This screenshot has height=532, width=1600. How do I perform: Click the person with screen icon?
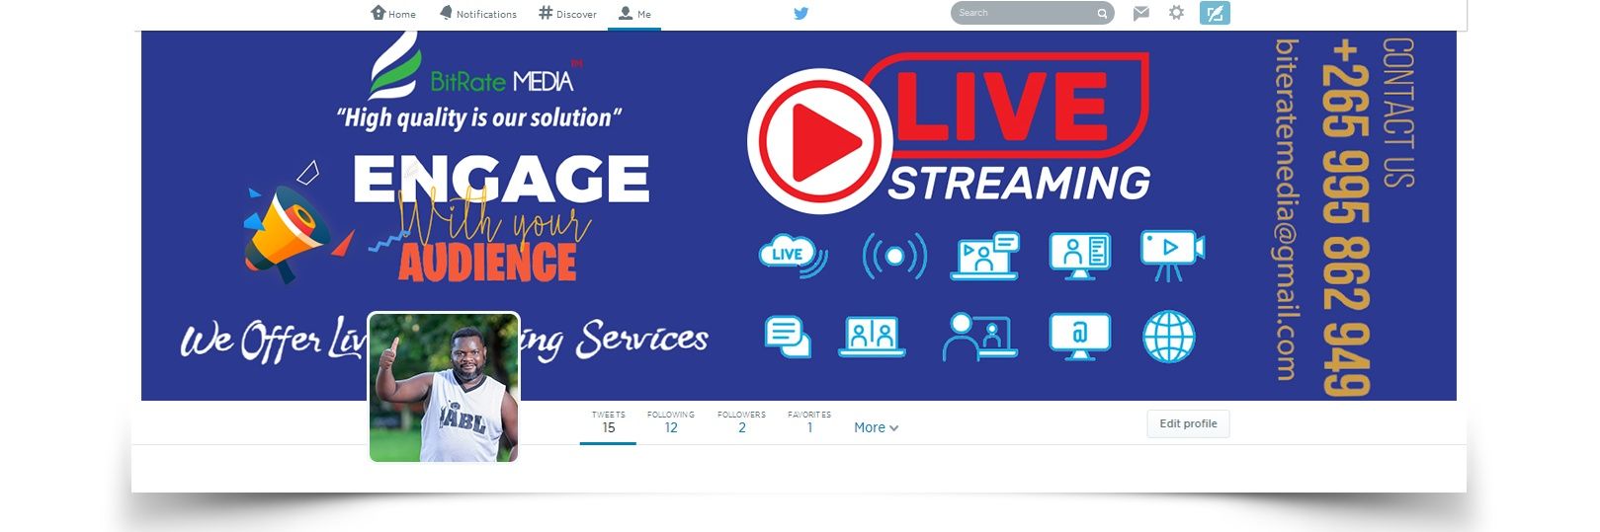[x=978, y=337]
